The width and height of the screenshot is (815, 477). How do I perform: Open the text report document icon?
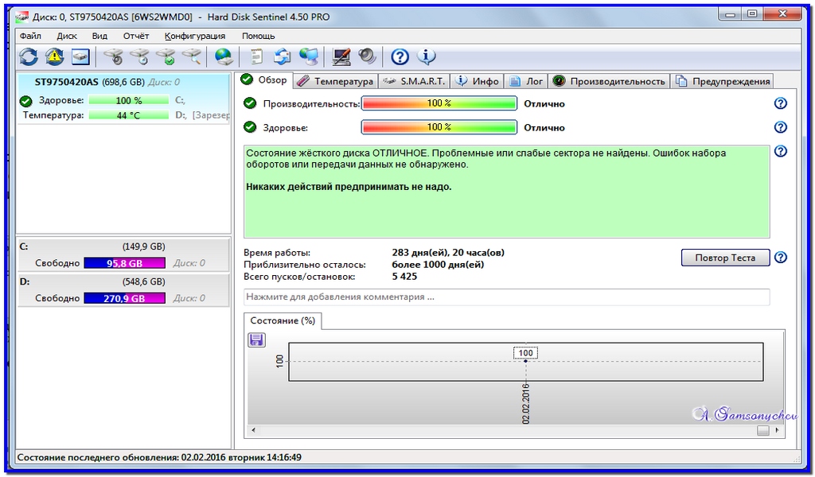click(256, 56)
